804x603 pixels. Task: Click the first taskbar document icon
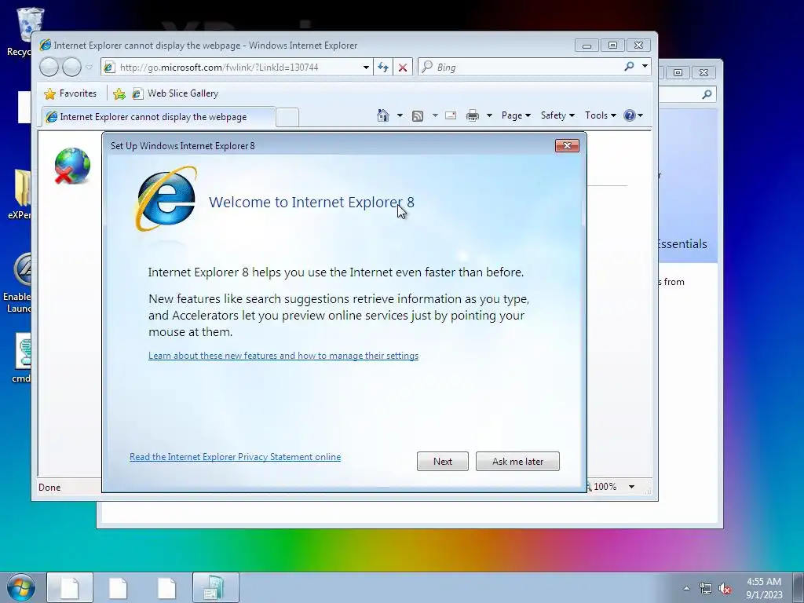70,587
